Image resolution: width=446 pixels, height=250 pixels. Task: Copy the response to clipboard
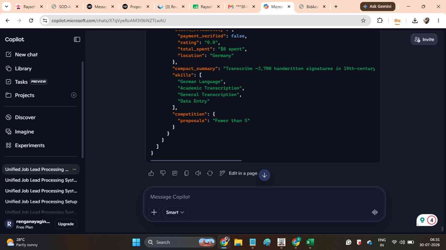click(186, 173)
